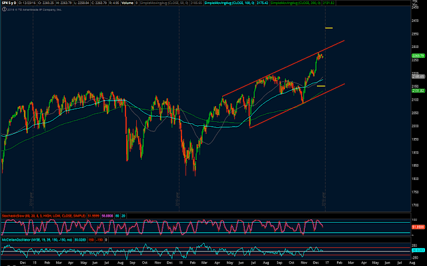Click the green 2263.79 last price bubble
Screen dimensions: 427x266
point(418,56)
